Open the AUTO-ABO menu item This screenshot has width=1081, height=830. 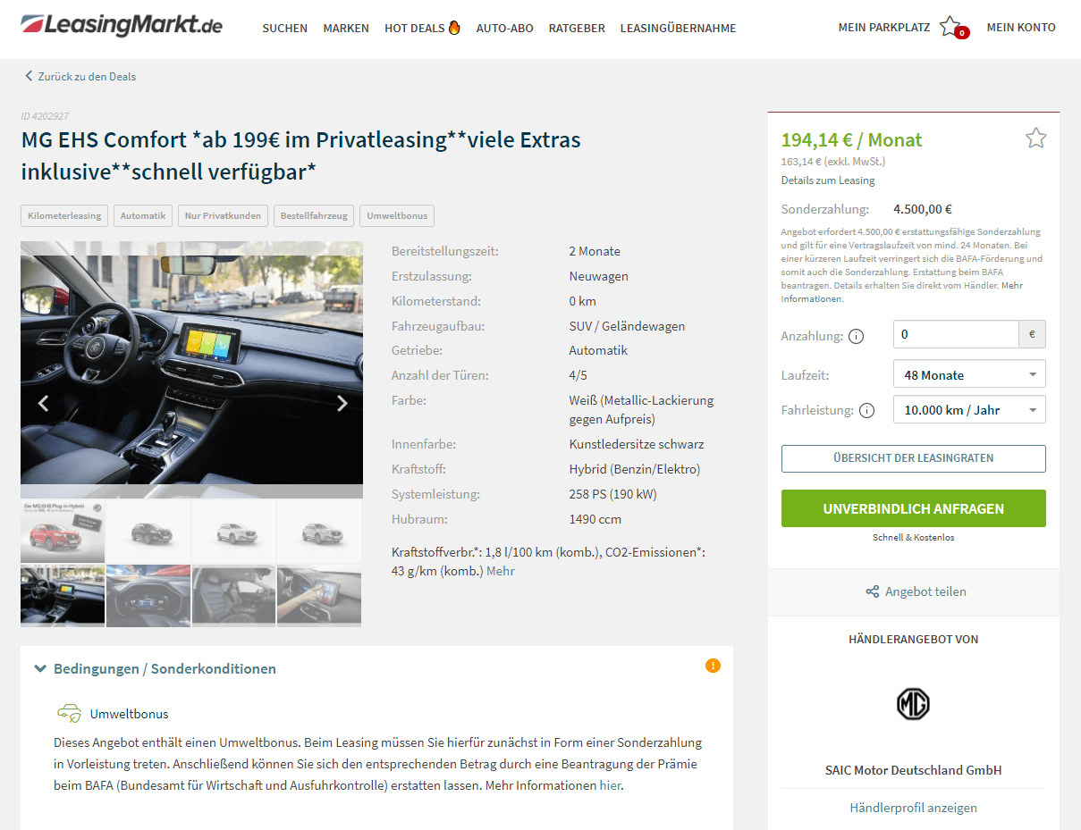(x=504, y=28)
